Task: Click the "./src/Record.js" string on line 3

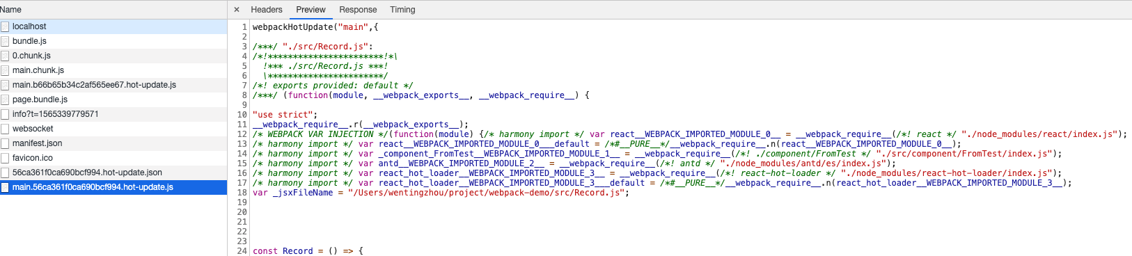Action: (x=325, y=47)
